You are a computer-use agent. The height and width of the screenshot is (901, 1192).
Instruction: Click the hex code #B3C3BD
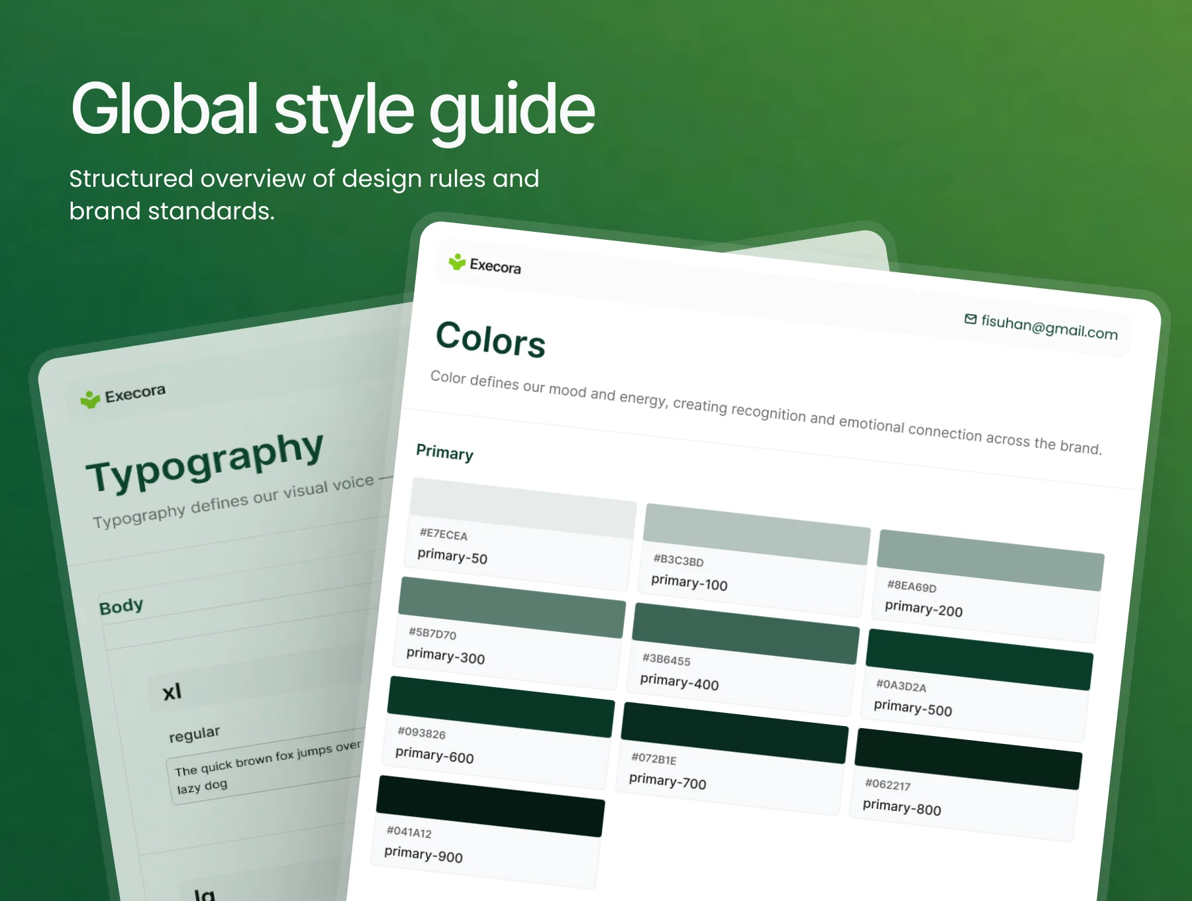click(x=678, y=560)
